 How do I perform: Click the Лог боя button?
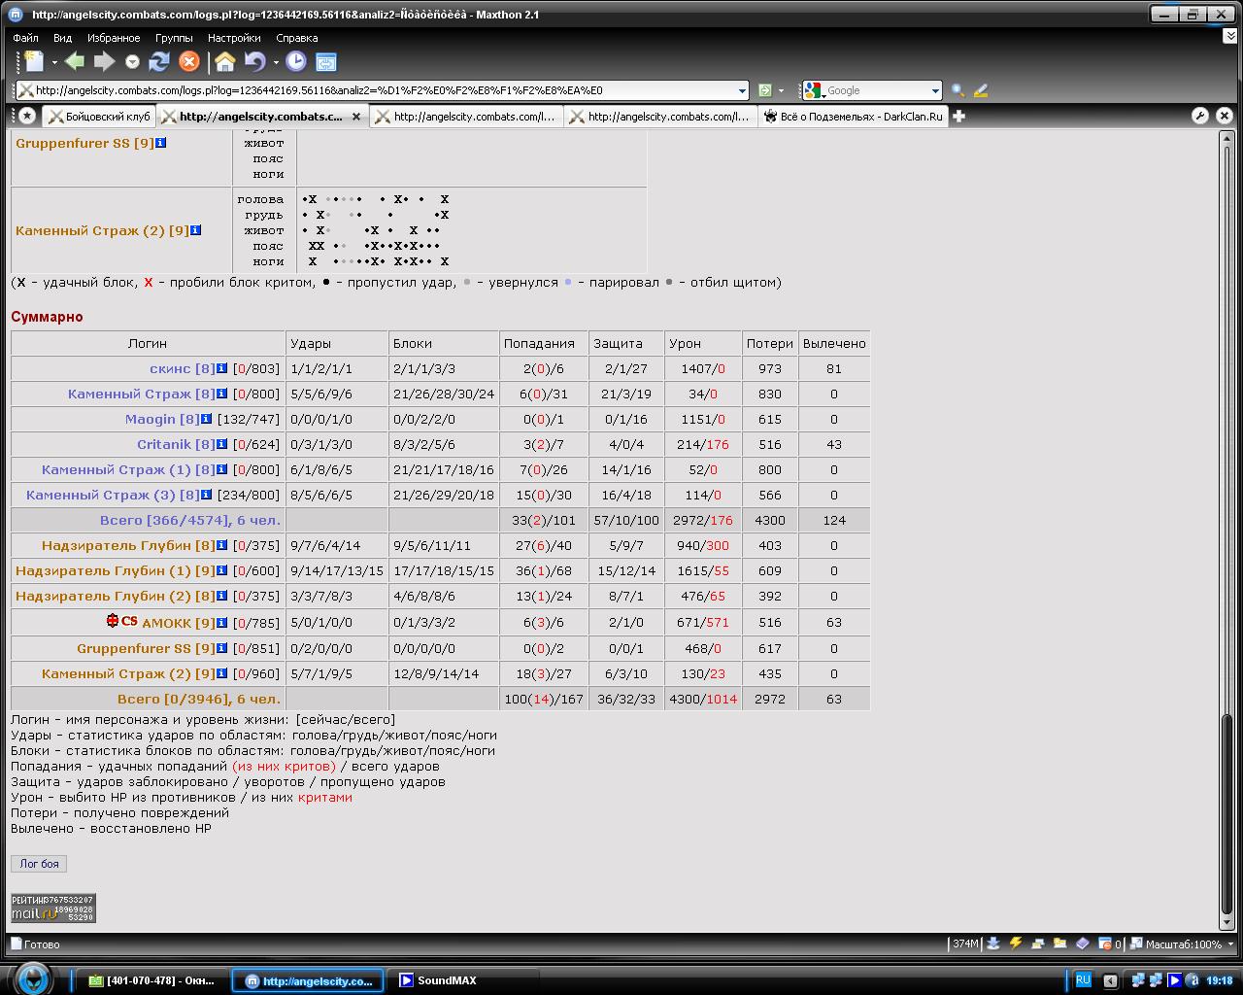(x=40, y=863)
